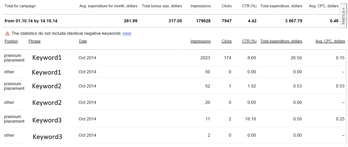This screenshot has width=348, height=147.
Task: Select Keyword2 in the 'other' position row
Action: pos(47,103)
